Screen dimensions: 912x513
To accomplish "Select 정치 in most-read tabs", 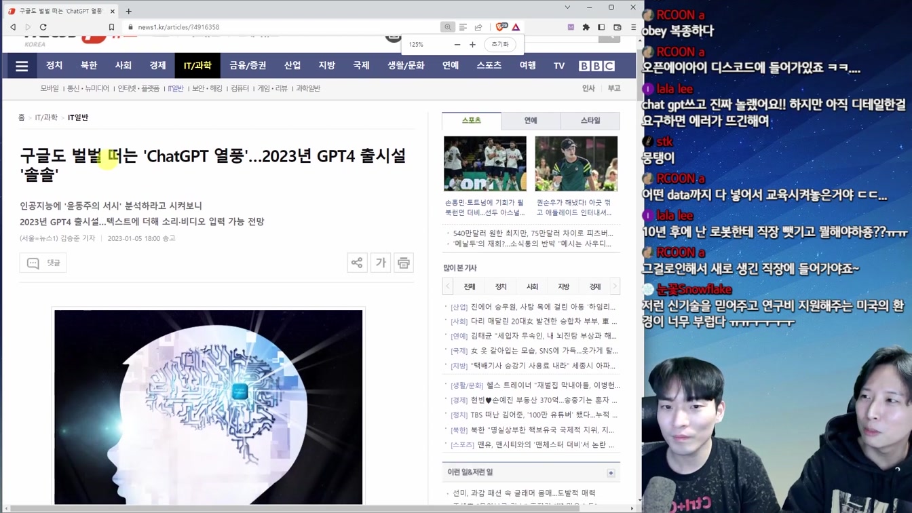I will (x=501, y=286).
